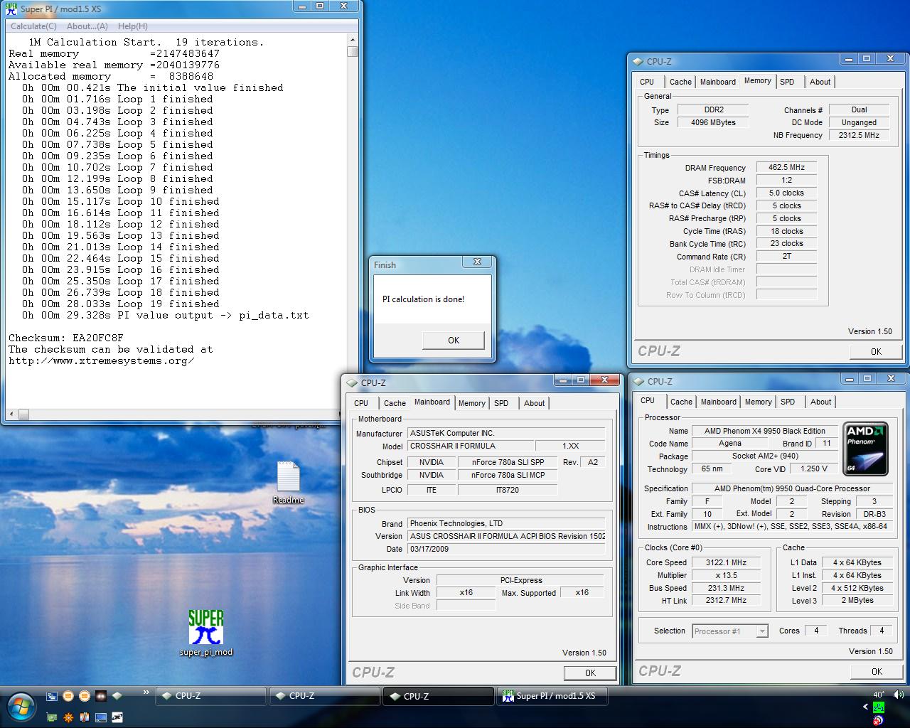Click the nForce 780a SLI SPP chipset field
Image resolution: width=910 pixels, height=728 pixels.
pyautogui.click(x=508, y=462)
